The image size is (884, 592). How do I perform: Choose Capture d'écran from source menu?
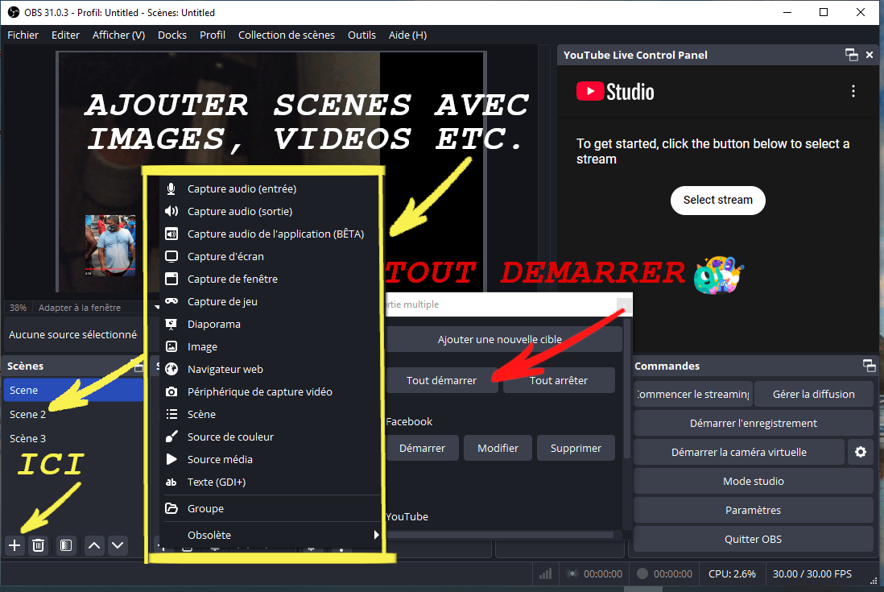click(x=225, y=256)
